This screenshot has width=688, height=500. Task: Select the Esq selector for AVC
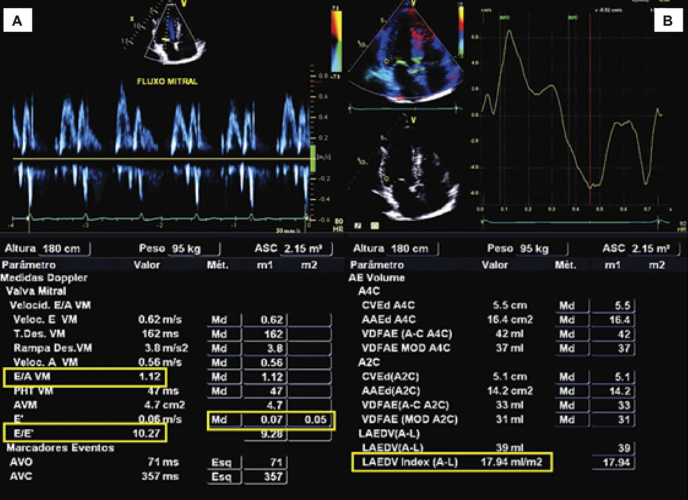(x=224, y=477)
